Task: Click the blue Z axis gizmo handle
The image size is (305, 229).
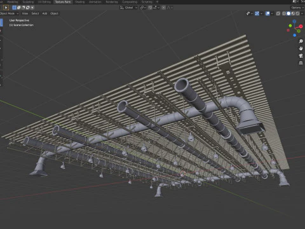Action: coord(294,22)
